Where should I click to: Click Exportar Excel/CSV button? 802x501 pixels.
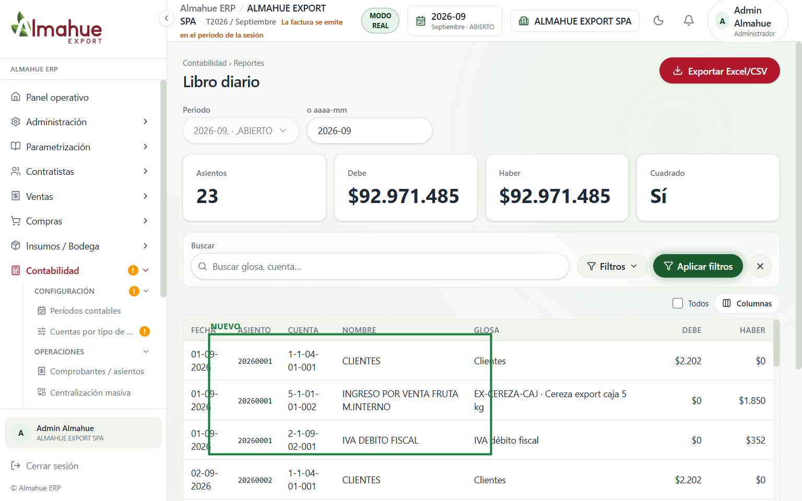point(720,71)
